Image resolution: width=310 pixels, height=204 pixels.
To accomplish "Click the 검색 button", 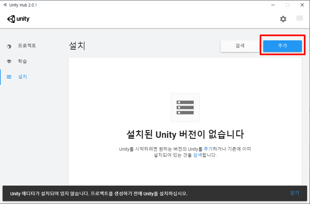I will [x=240, y=46].
